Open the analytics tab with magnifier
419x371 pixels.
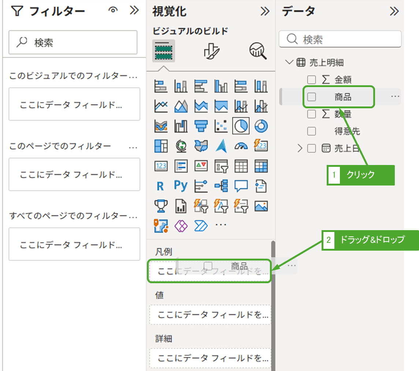click(x=258, y=51)
